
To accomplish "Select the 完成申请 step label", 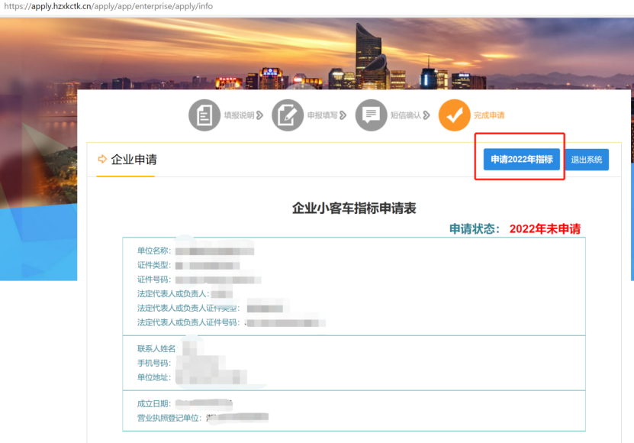I will click(489, 115).
